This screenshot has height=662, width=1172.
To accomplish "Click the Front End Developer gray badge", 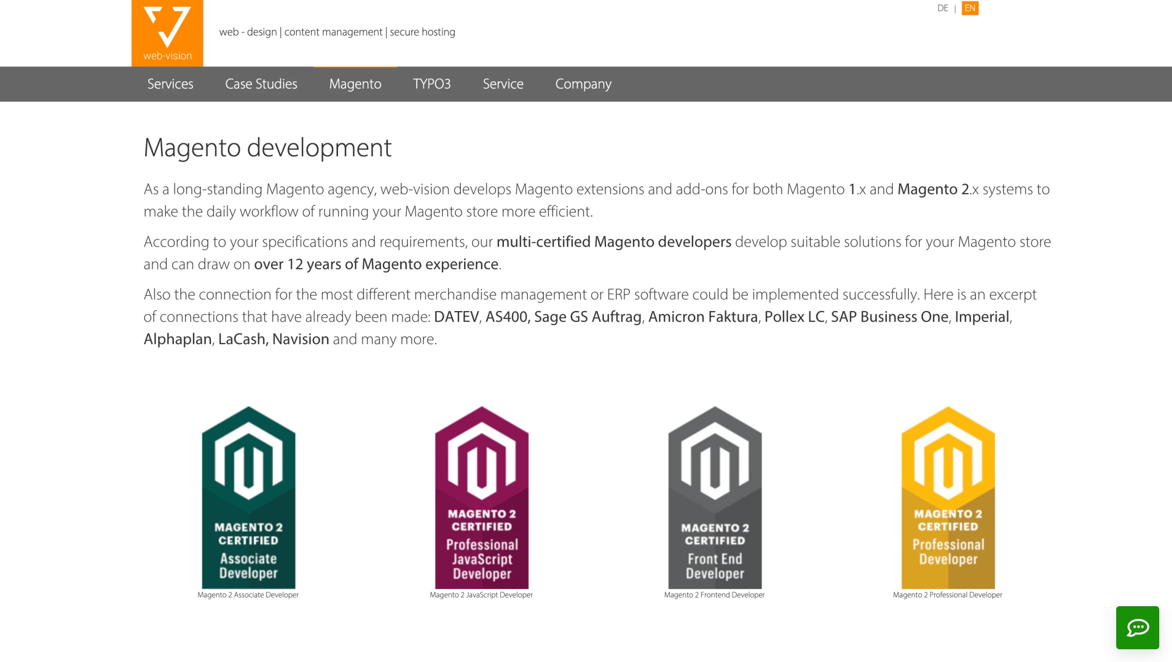I will [x=714, y=497].
